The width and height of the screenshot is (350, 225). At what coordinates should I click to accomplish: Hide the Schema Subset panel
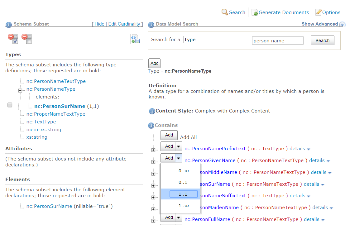click(99, 24)
